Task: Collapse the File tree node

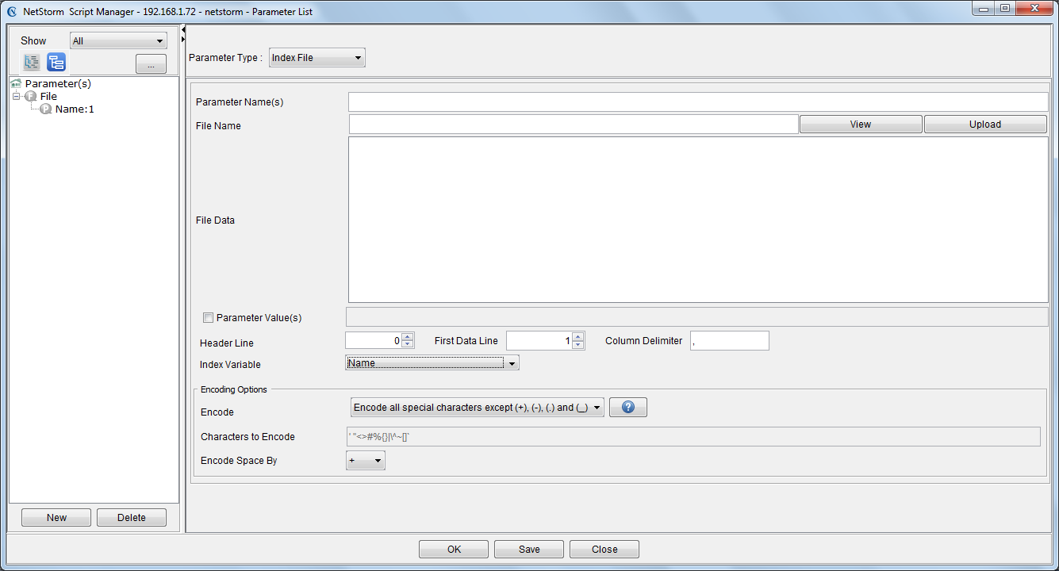Action: point(16,96)
